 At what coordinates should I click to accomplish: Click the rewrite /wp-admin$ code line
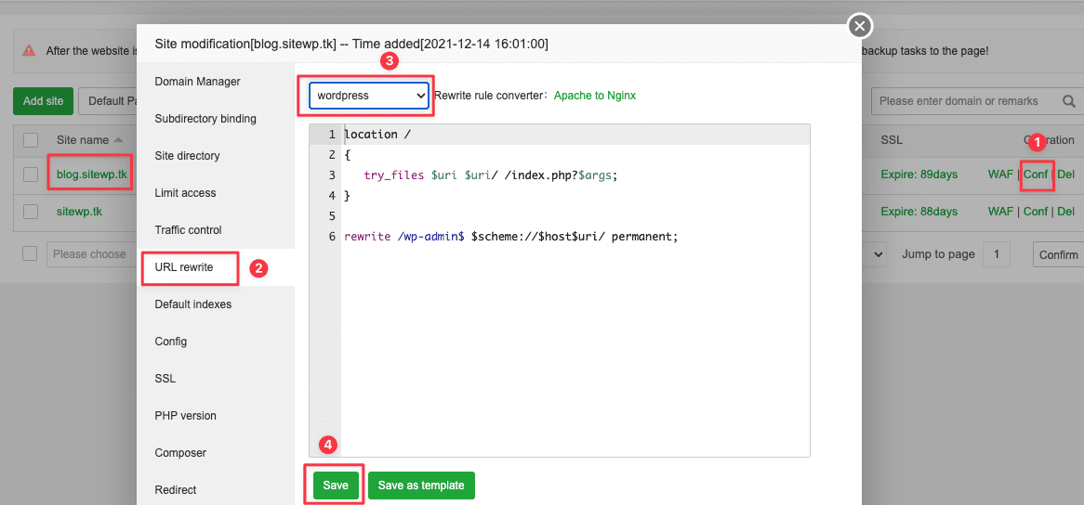[511, 237]
